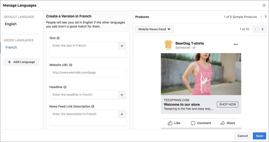
Task: Open the Mobile News Feed dropdown
Action: click(x=154, y=29)
